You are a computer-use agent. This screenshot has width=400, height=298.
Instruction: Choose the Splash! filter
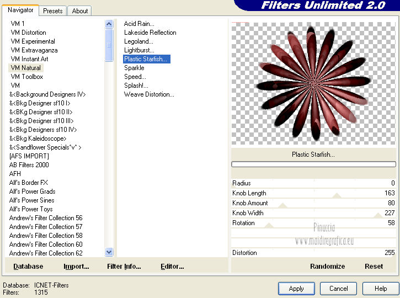[136, 86]
